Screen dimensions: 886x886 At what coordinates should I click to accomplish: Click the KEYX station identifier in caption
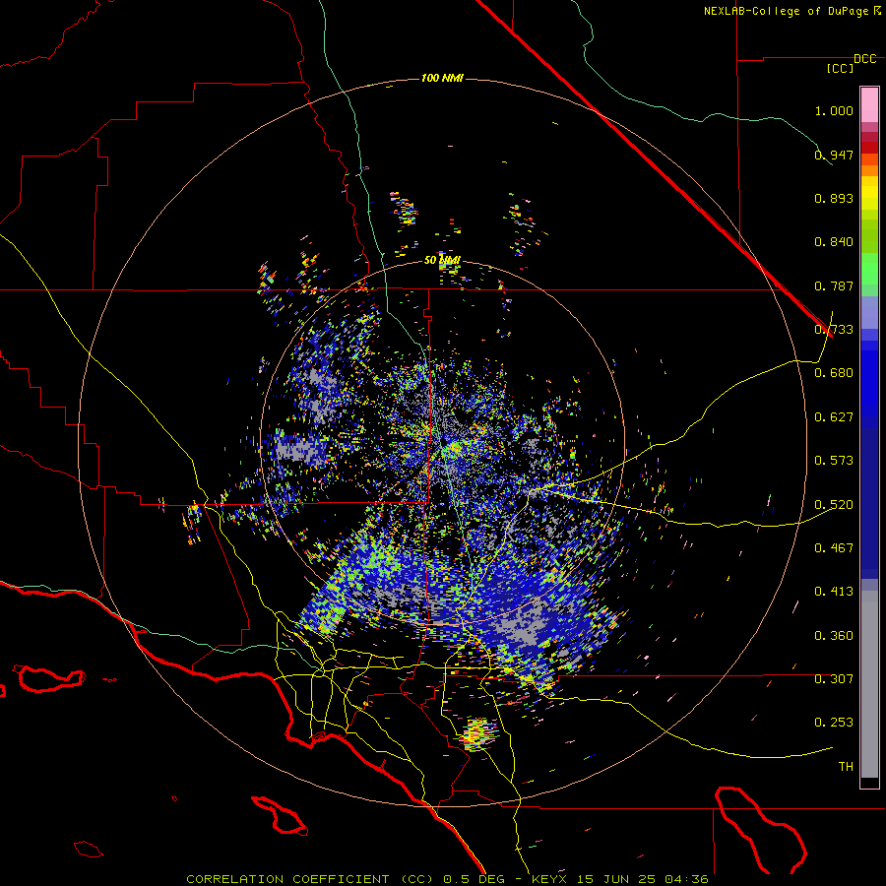click(x=551, y=879)
